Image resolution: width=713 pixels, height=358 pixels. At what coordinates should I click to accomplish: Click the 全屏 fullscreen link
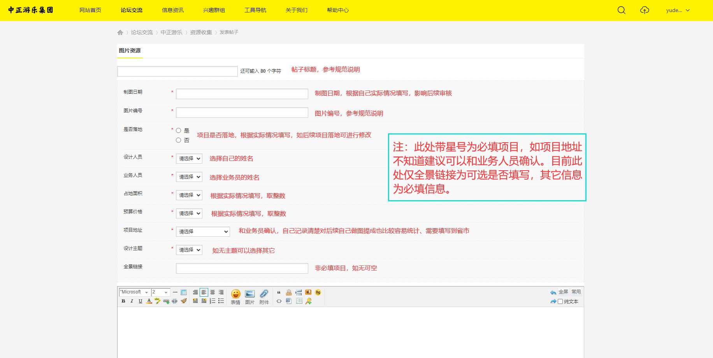[x=564, y=292]
